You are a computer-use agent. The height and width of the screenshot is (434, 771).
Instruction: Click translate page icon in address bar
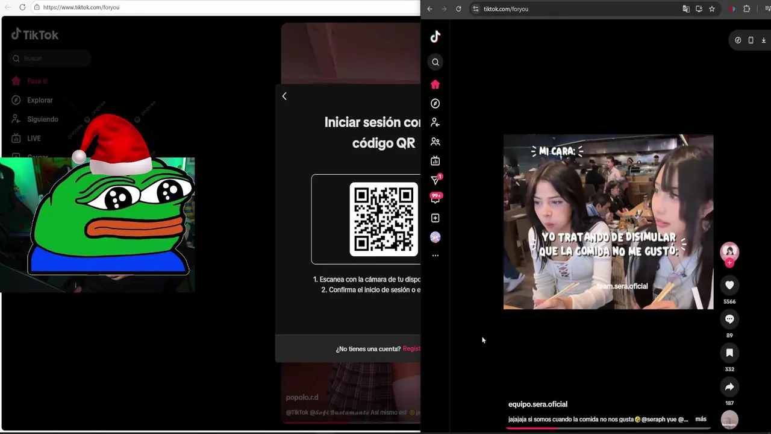point(686,9)
